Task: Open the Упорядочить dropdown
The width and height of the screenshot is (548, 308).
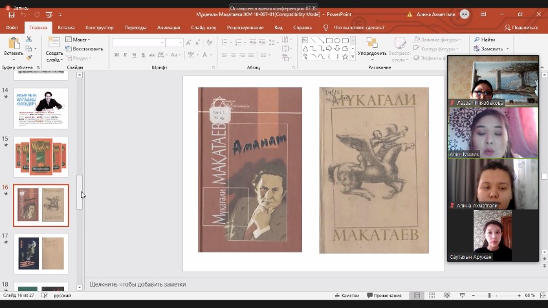Action: coord(372,53)
